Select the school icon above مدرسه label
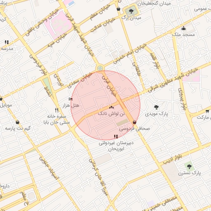This screenshot has width=211, height=211. tap(7, 42)
